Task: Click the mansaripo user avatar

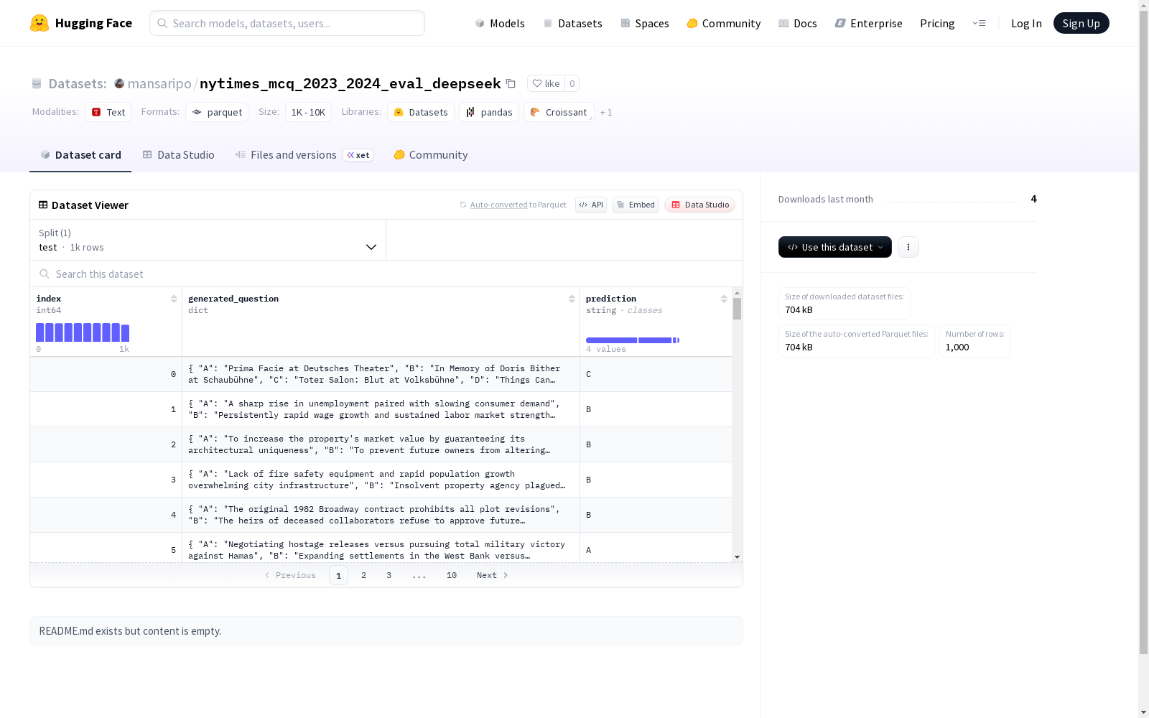Action: tap(119, 83)
